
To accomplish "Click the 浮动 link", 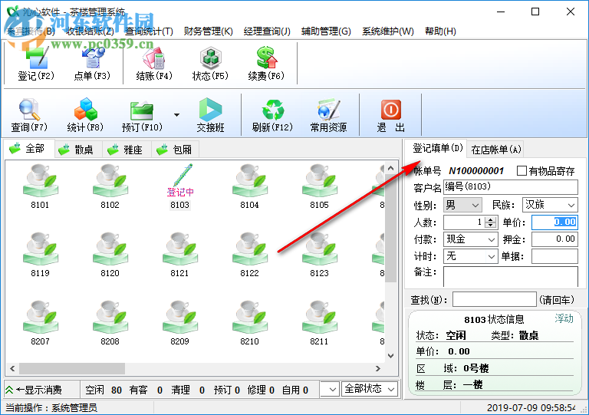I will (x=564, y=319).
